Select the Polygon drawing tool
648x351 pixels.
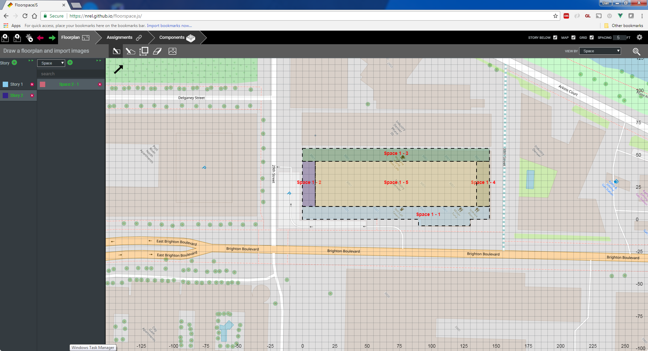pyautogui.click(x=130, y=51)
